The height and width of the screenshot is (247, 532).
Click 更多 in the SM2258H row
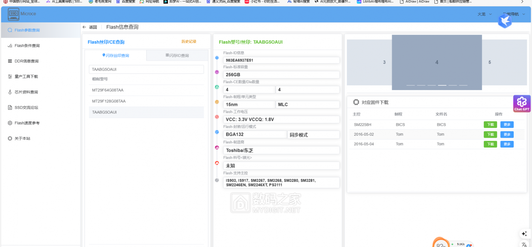pyautogui.click(x=507, y=125)
